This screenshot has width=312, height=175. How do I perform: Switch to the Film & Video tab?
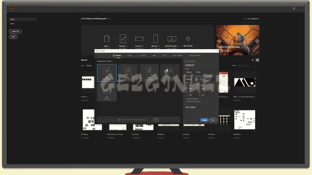tap(177, 56)
